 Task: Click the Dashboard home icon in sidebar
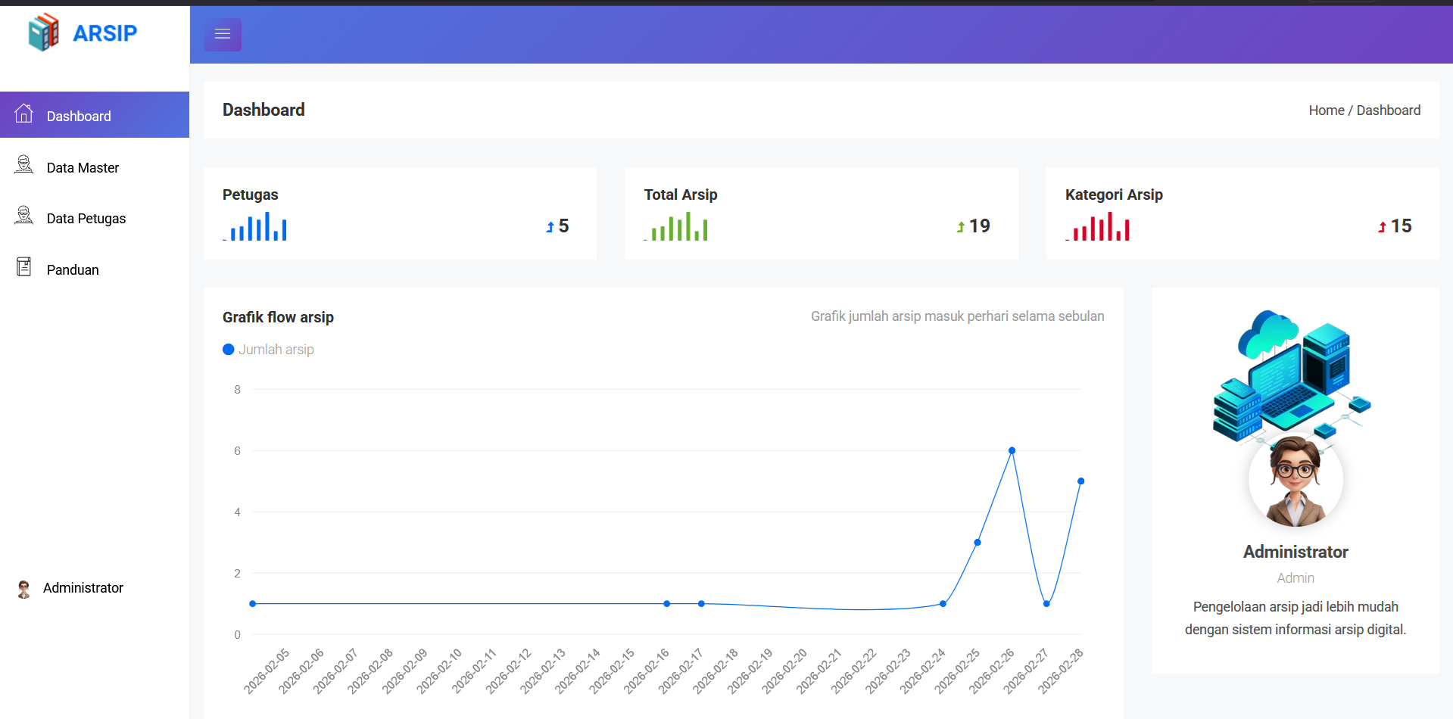pyautogui.click(x=24, y=114)
